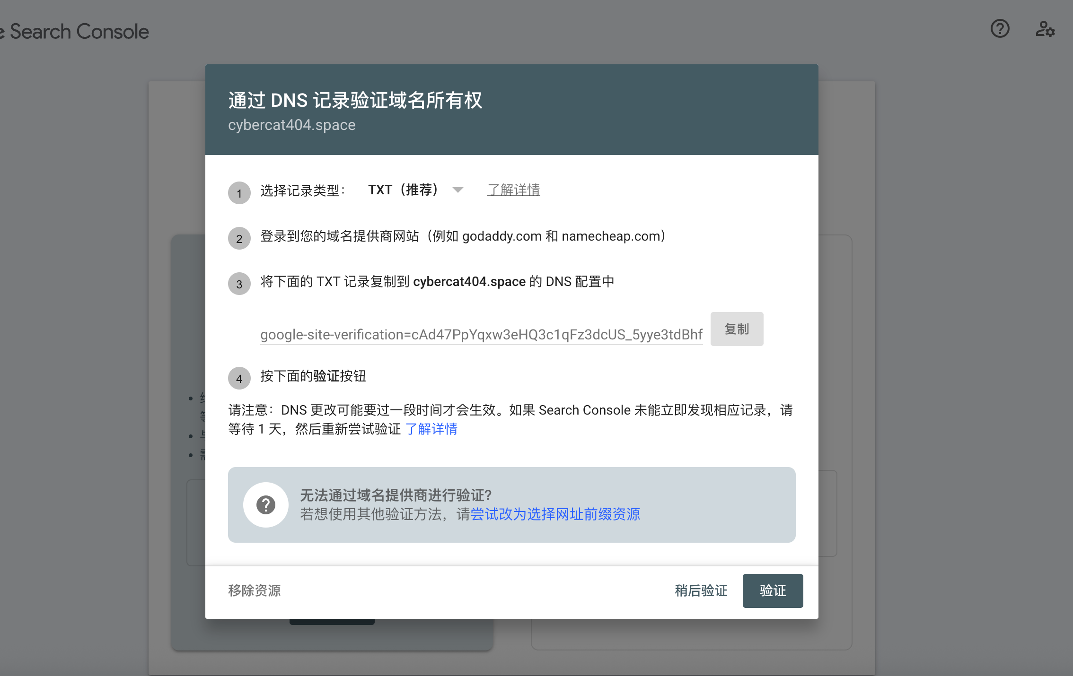The image size is (1073, 676).
Task: Click the 选择记录类型 label
Action: pos(303,191)
